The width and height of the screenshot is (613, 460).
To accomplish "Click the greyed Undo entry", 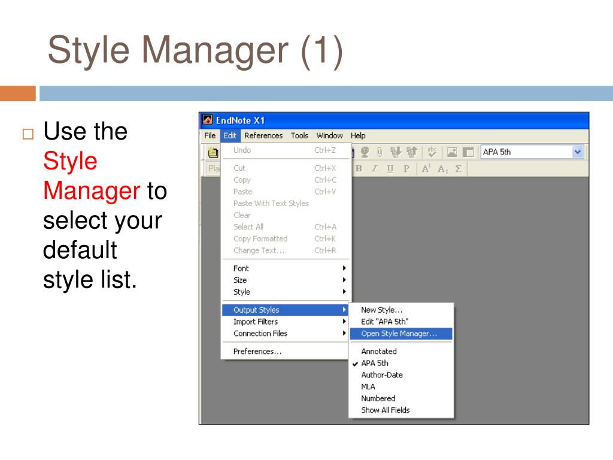I will coord(286,150).
